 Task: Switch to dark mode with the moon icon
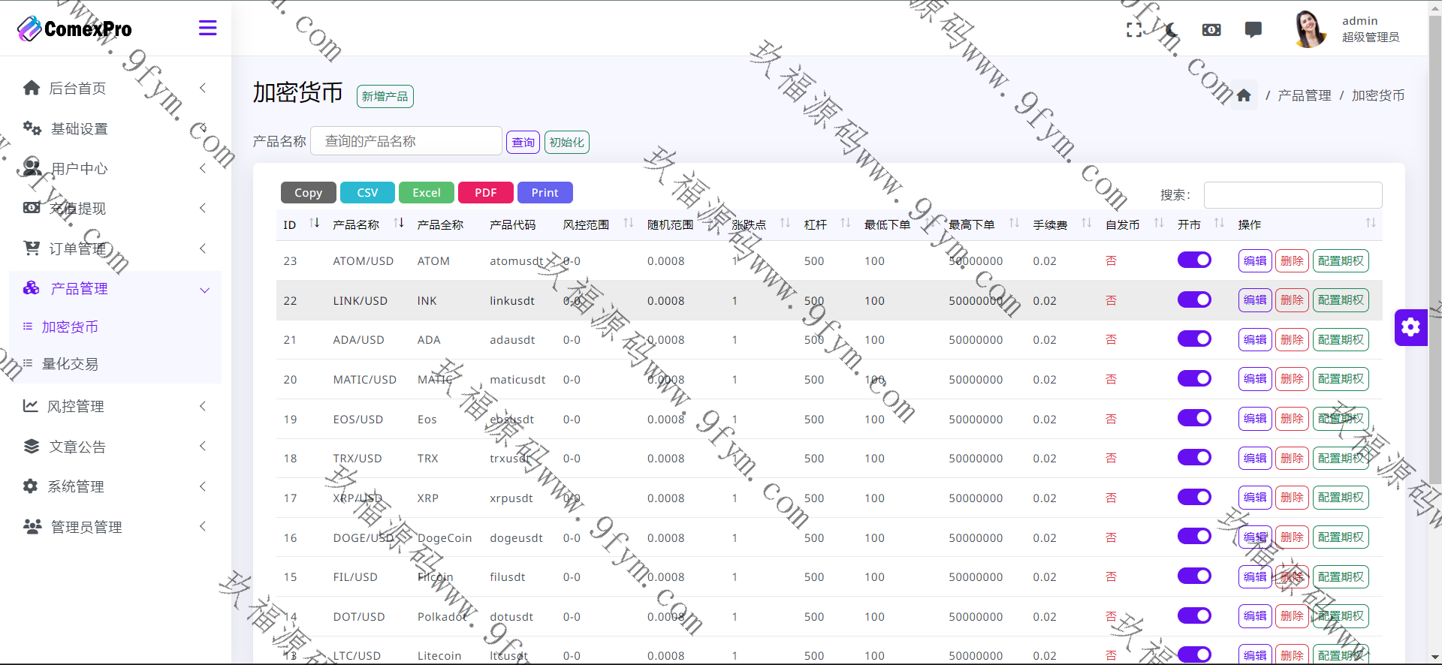1172,30
